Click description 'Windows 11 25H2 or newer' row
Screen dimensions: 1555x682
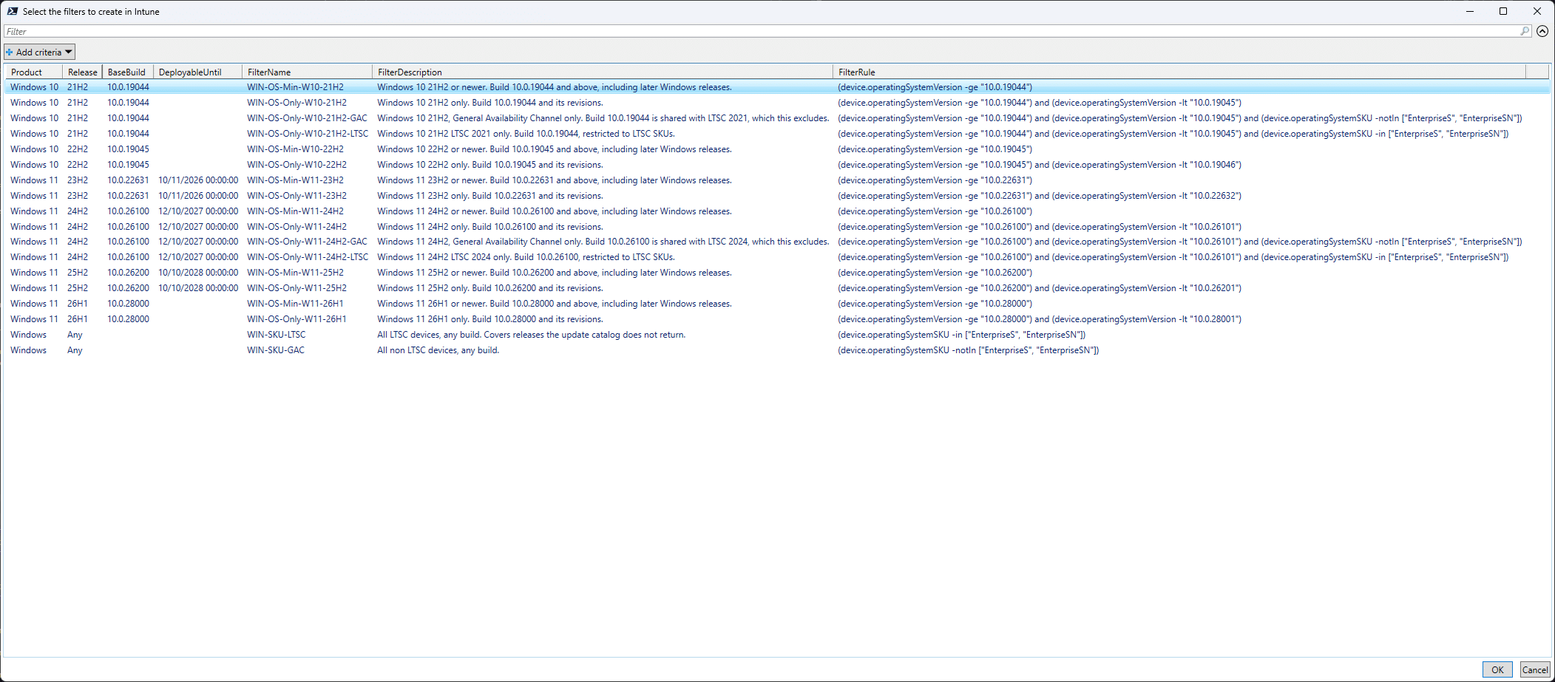555,273
